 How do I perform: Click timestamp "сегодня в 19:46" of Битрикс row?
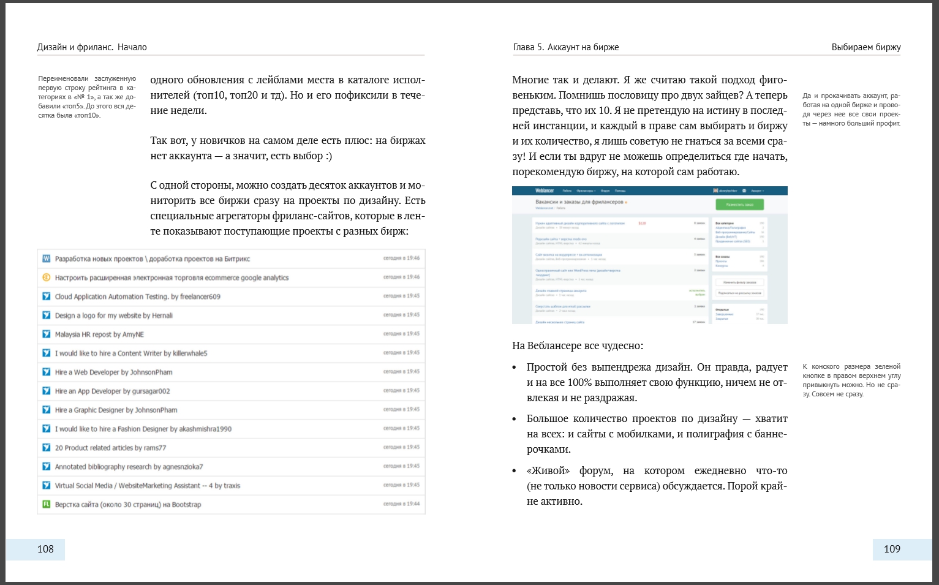point(402,258)
